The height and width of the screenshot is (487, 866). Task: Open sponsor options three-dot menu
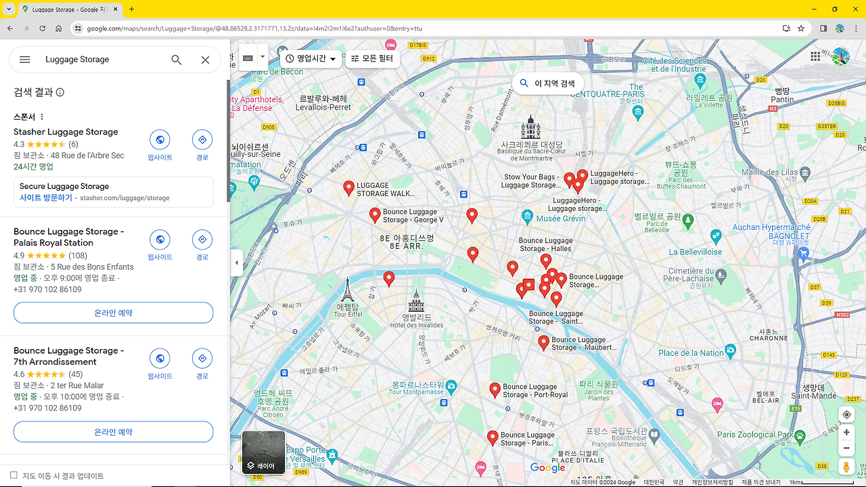42,117
